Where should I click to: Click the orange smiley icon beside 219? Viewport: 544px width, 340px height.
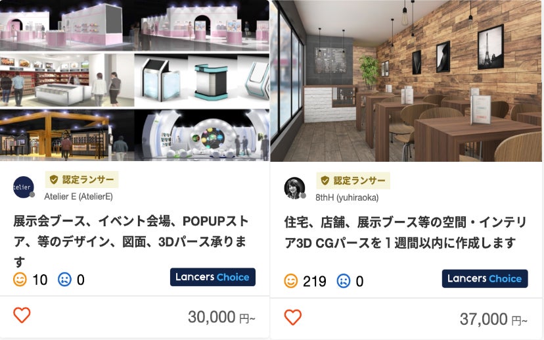(x=291, y=281)
